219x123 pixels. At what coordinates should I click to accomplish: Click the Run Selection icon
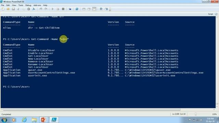pos(58,9)
